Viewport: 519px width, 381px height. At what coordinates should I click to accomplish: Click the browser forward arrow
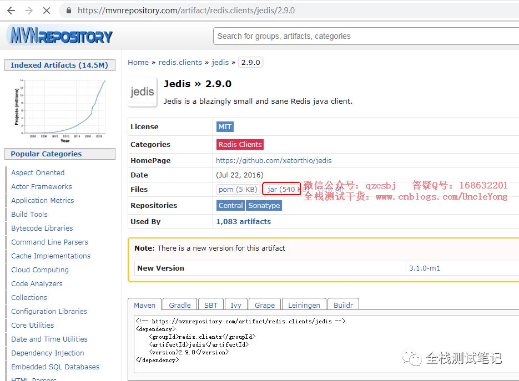29,11
